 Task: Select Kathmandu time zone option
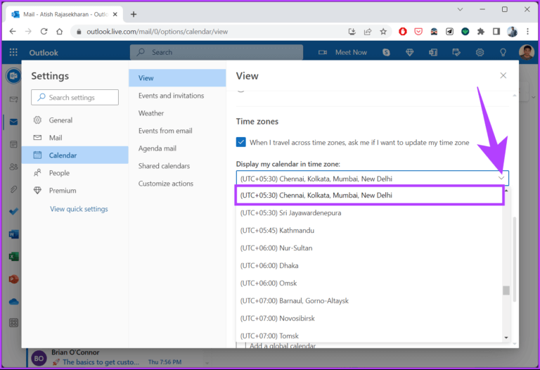click(369, 231)
